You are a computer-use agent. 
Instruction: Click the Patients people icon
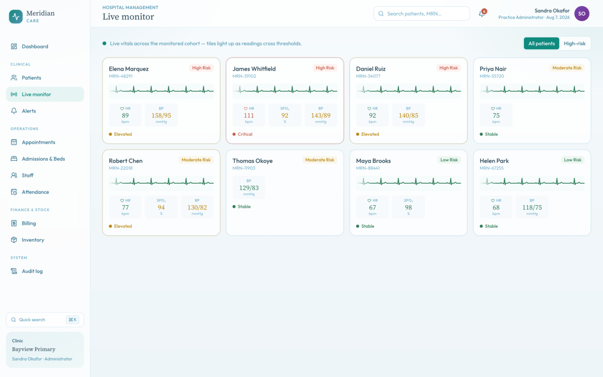(14, 78)
